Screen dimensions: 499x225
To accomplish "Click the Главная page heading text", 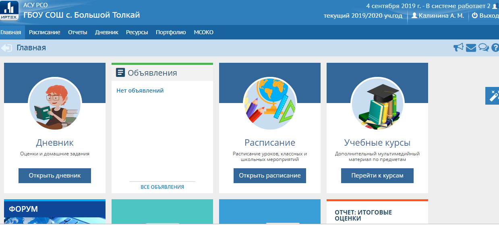I will click(31, 48).
